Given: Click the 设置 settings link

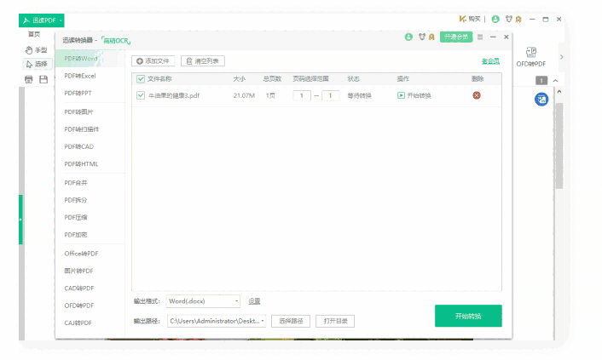Looking at the screenshot, I should [x=254, y=301].
